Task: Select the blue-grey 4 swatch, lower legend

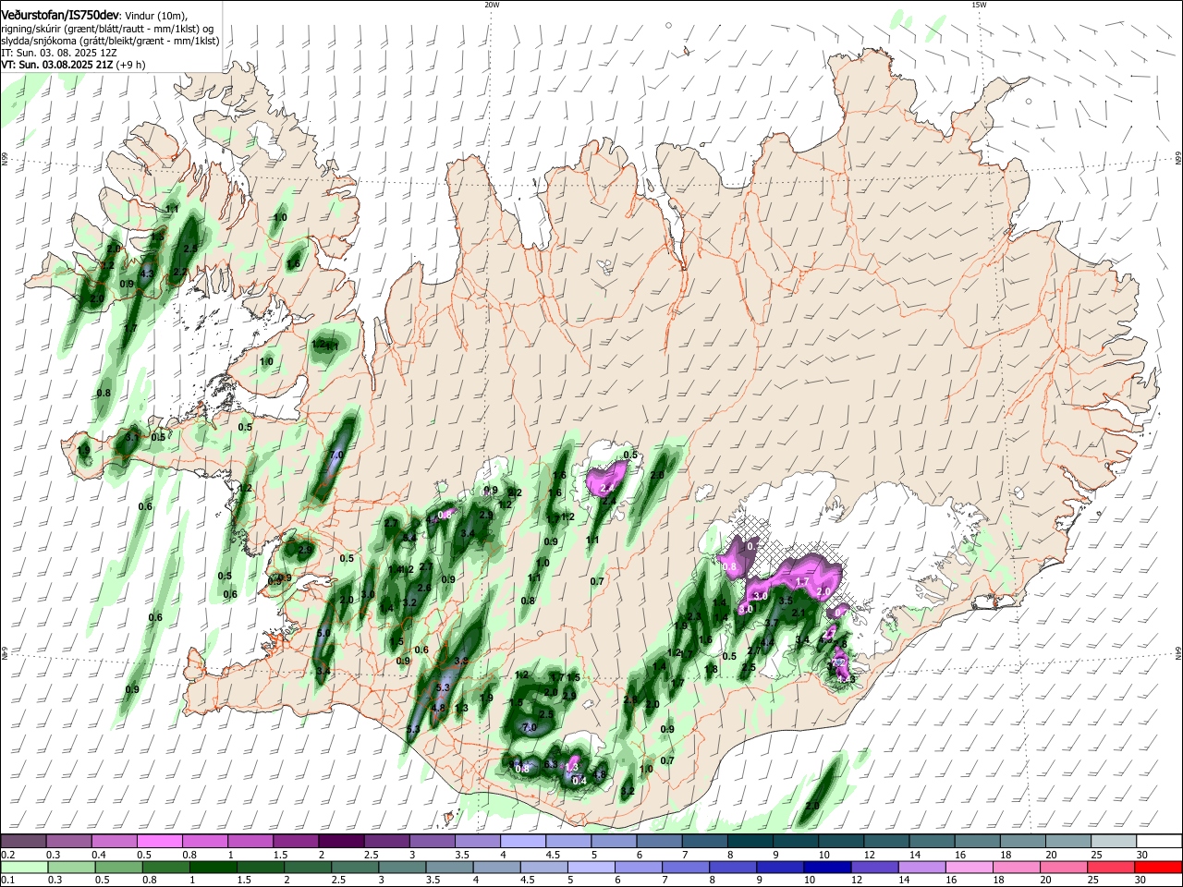Action: pyautogui.click(x=495, y=867)
